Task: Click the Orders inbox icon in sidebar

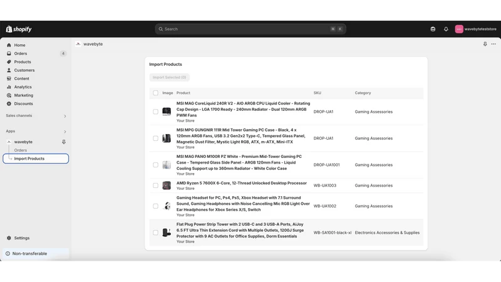Action: click(x=9, y=53)
